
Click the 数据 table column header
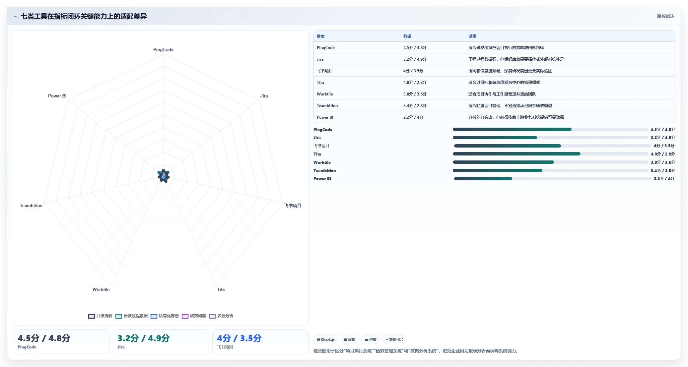tap(407, 36)
